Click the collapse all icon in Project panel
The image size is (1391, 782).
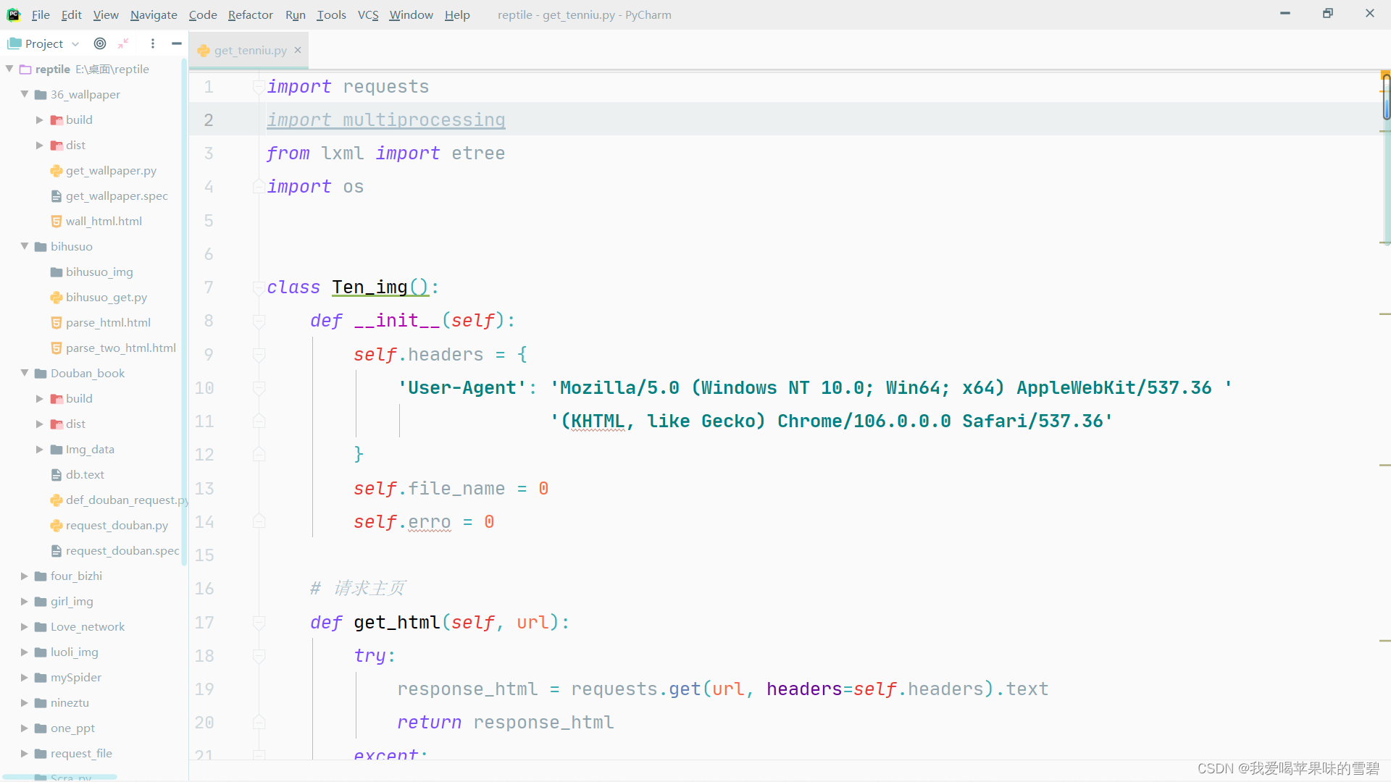click(123, 43)
